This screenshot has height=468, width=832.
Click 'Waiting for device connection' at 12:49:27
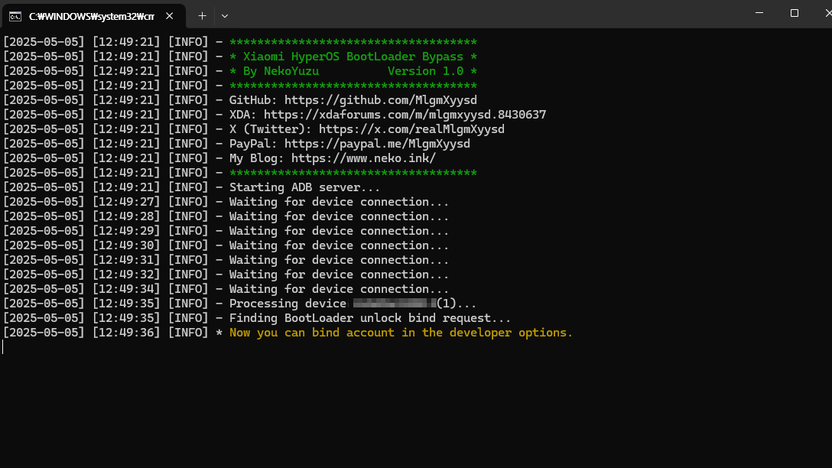(339, 202)
